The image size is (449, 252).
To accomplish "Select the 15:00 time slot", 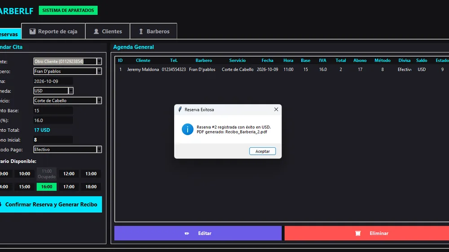I will [x=25, y=187].
